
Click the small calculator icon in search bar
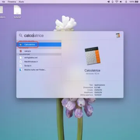[x=118, y=35]
